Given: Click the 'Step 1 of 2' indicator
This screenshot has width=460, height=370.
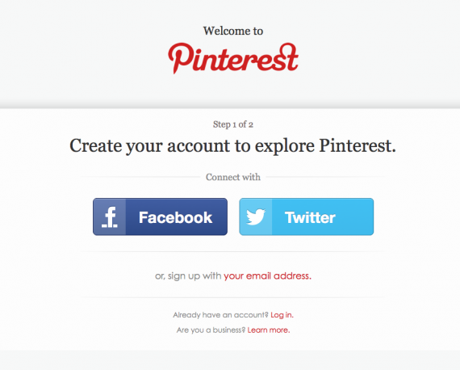Looking at the screenshot, I should tap(233, 124).
